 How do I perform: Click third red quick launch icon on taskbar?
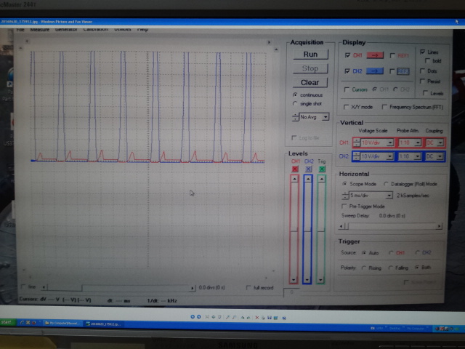point(34,322)
